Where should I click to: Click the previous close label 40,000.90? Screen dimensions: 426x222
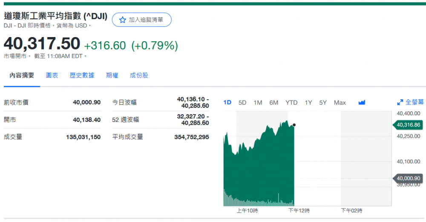[408, 179]
